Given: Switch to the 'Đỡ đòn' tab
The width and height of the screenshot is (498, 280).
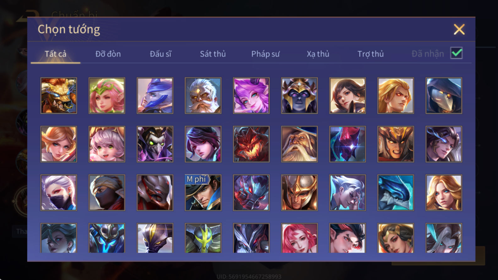Looking at the screenshot, I should 108,54.
